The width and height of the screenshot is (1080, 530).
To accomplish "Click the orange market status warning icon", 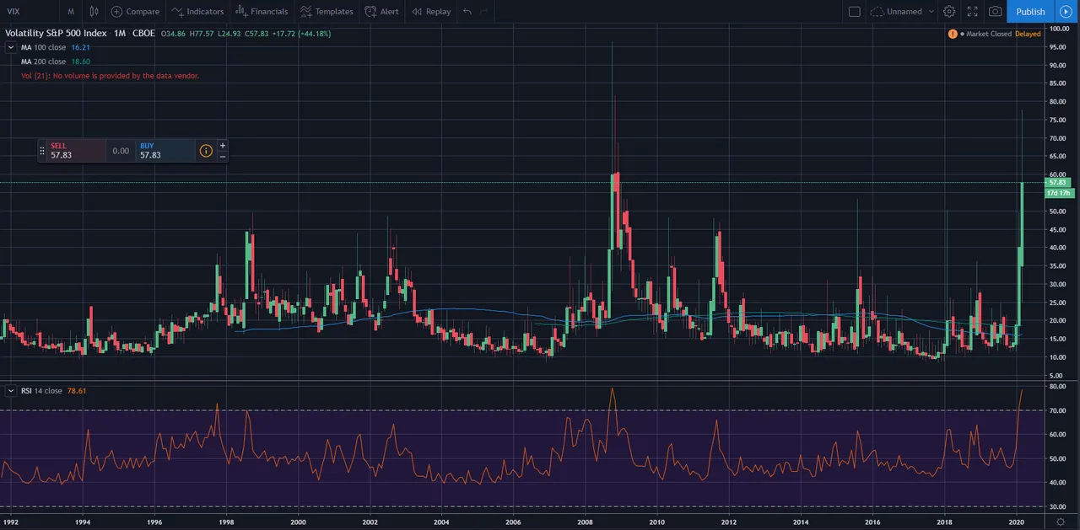I will [953, 34].
